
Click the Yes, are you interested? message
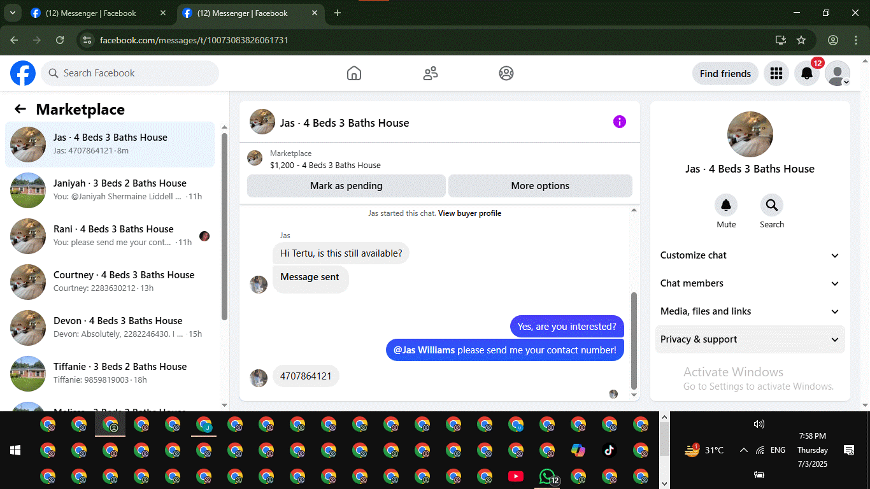[x=567, y=327]
